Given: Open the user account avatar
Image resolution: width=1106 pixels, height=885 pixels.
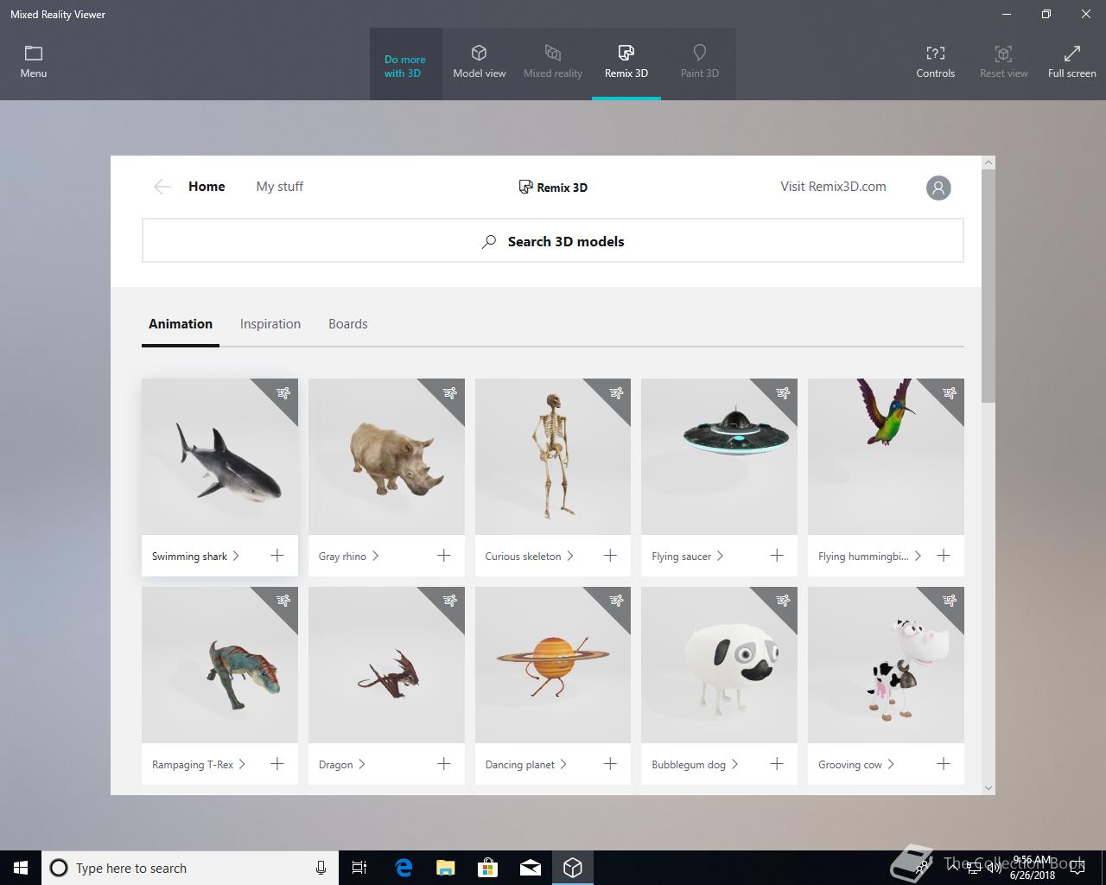Looking at the screenshot, I should click(938, 188).
